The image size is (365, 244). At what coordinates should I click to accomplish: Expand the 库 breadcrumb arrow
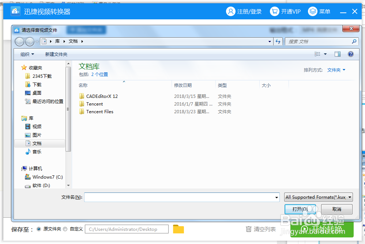point(64,41)
